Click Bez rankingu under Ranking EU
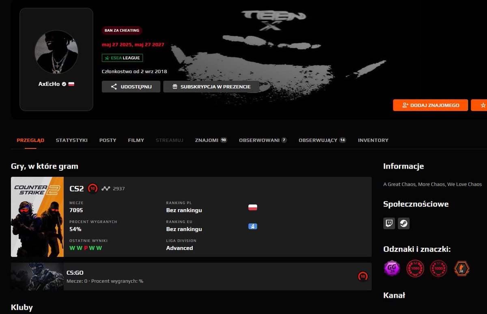The width and height of the screenshot is (487, 314). pyautogui.click(x=184, y=229)
